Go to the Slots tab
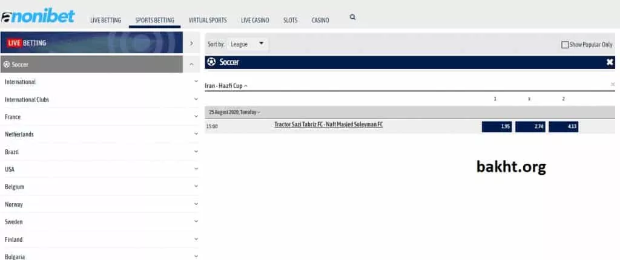 (290, 21)
